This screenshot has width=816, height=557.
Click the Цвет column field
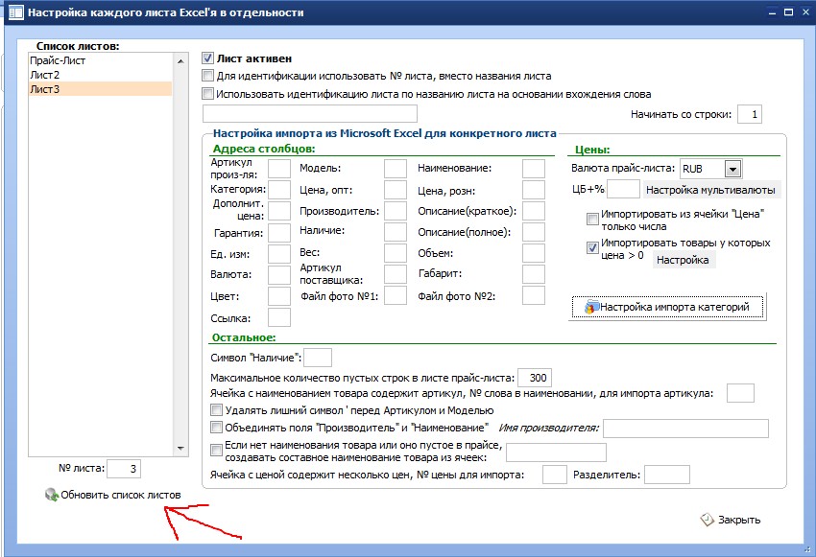[279, 295]
